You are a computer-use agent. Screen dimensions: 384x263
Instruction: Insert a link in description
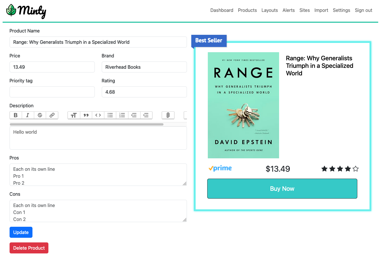52,115
